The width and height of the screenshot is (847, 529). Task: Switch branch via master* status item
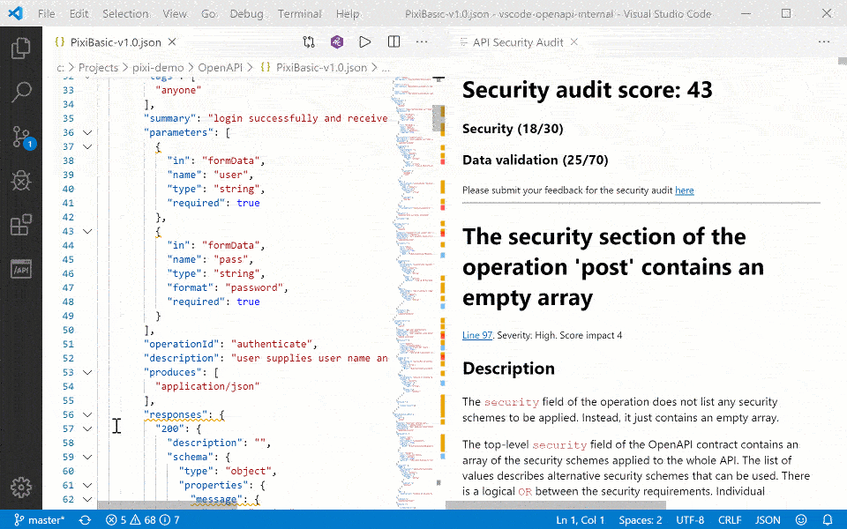click(40, 520)
